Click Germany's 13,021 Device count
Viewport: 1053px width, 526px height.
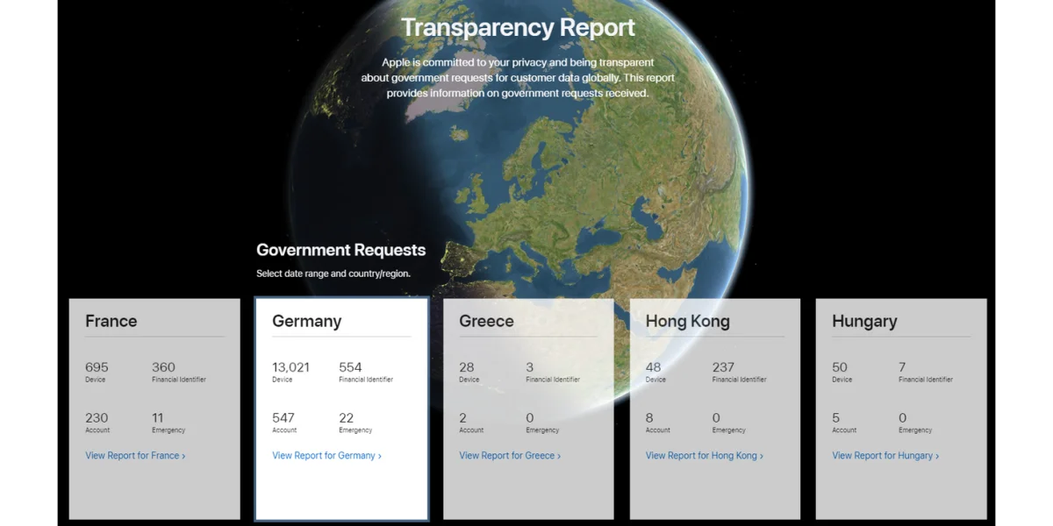[290, 367]
